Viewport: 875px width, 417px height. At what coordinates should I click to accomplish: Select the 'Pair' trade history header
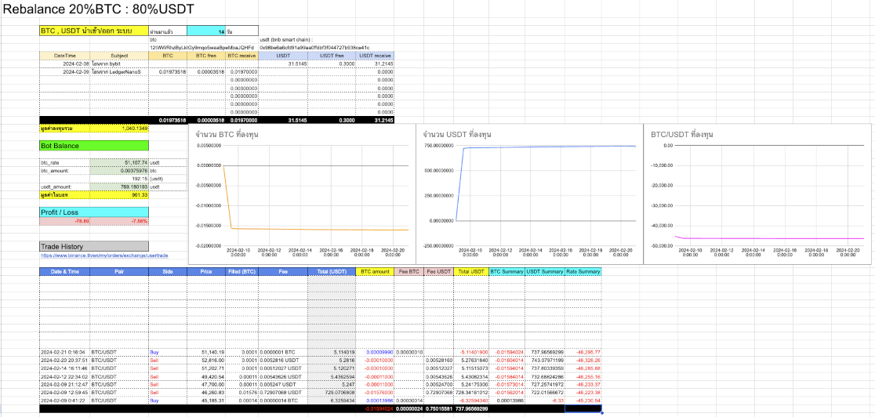tap(119, 271)
